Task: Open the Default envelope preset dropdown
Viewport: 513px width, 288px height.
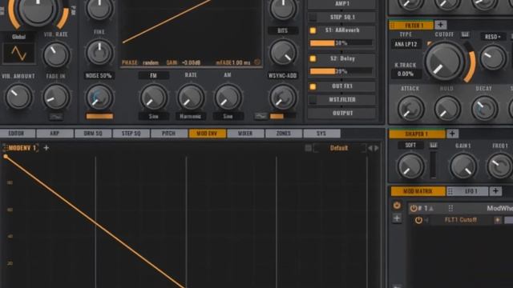Action: pyautogui.click(x=339, y=148)
